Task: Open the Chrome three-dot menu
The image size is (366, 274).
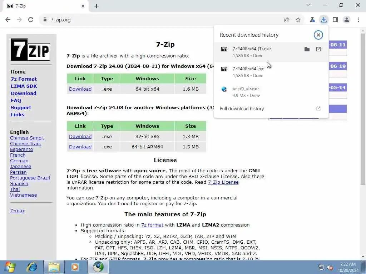Action: [358, 20]
